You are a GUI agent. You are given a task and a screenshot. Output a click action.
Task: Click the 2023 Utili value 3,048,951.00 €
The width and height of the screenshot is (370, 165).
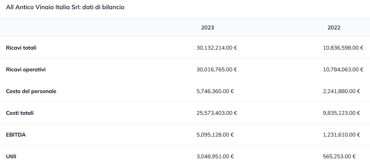(215, 156)
